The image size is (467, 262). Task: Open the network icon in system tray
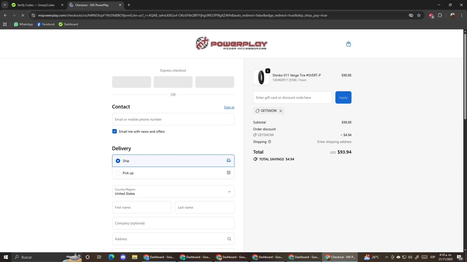coord(404,257)
